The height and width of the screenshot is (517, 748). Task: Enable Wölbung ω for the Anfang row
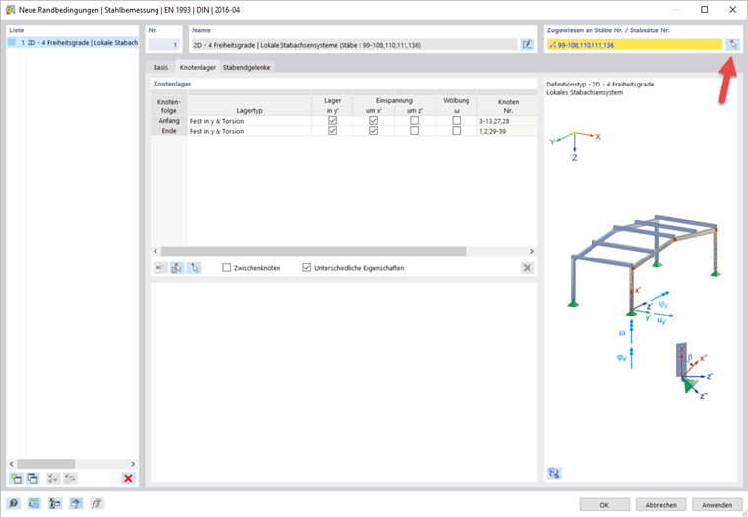coord(457,121)
